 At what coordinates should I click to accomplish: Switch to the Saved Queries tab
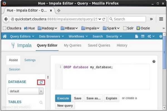pyautogui.click(x=99, y=45)
